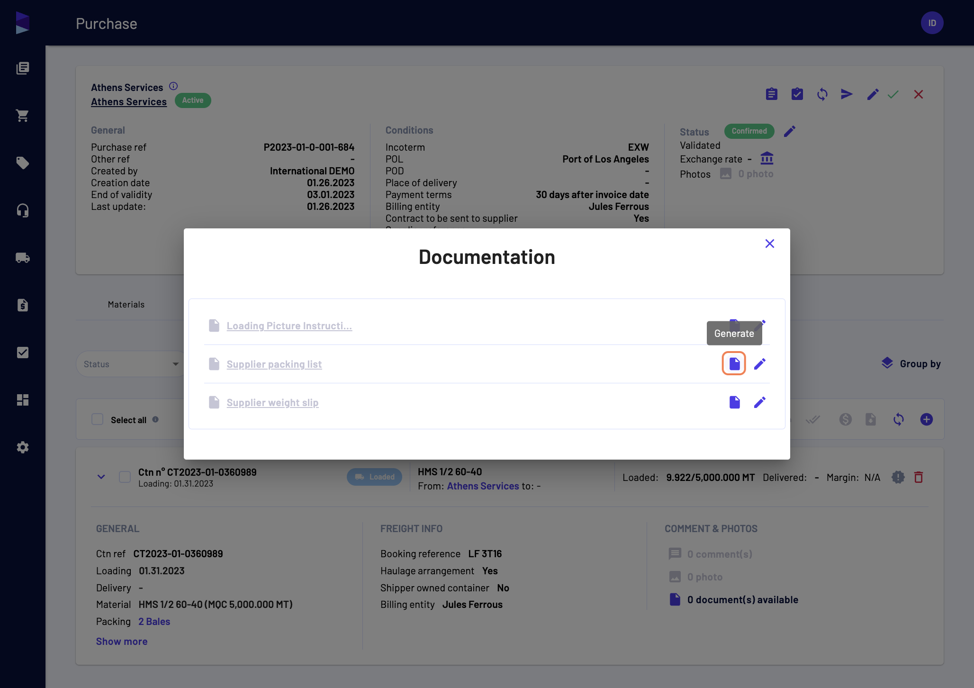Image resolution: width=974 pixels, height=688 pixels.
Task: Open the truck logistics sidebar section
Action: point(22,257)
